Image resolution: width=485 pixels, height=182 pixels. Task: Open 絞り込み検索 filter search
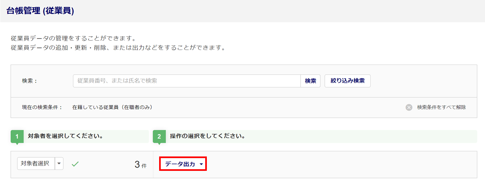348,81
